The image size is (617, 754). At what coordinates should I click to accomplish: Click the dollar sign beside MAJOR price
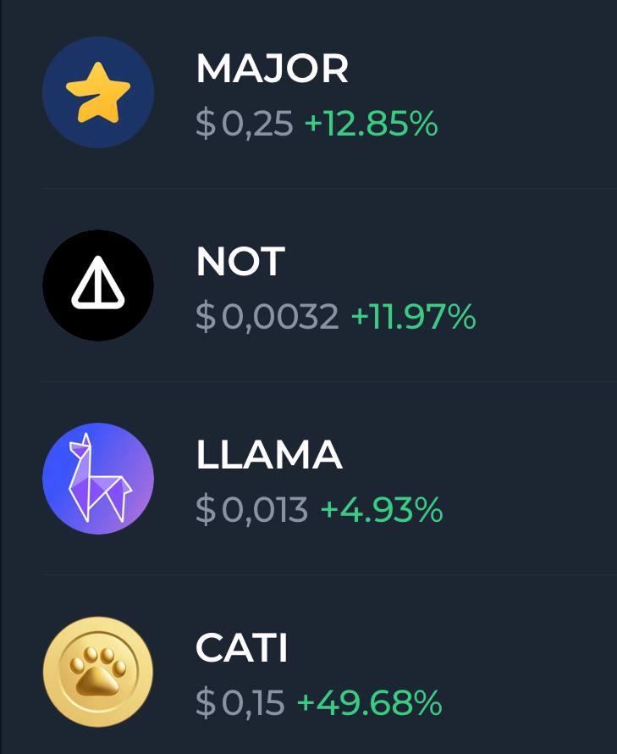(x=206, y=124)
